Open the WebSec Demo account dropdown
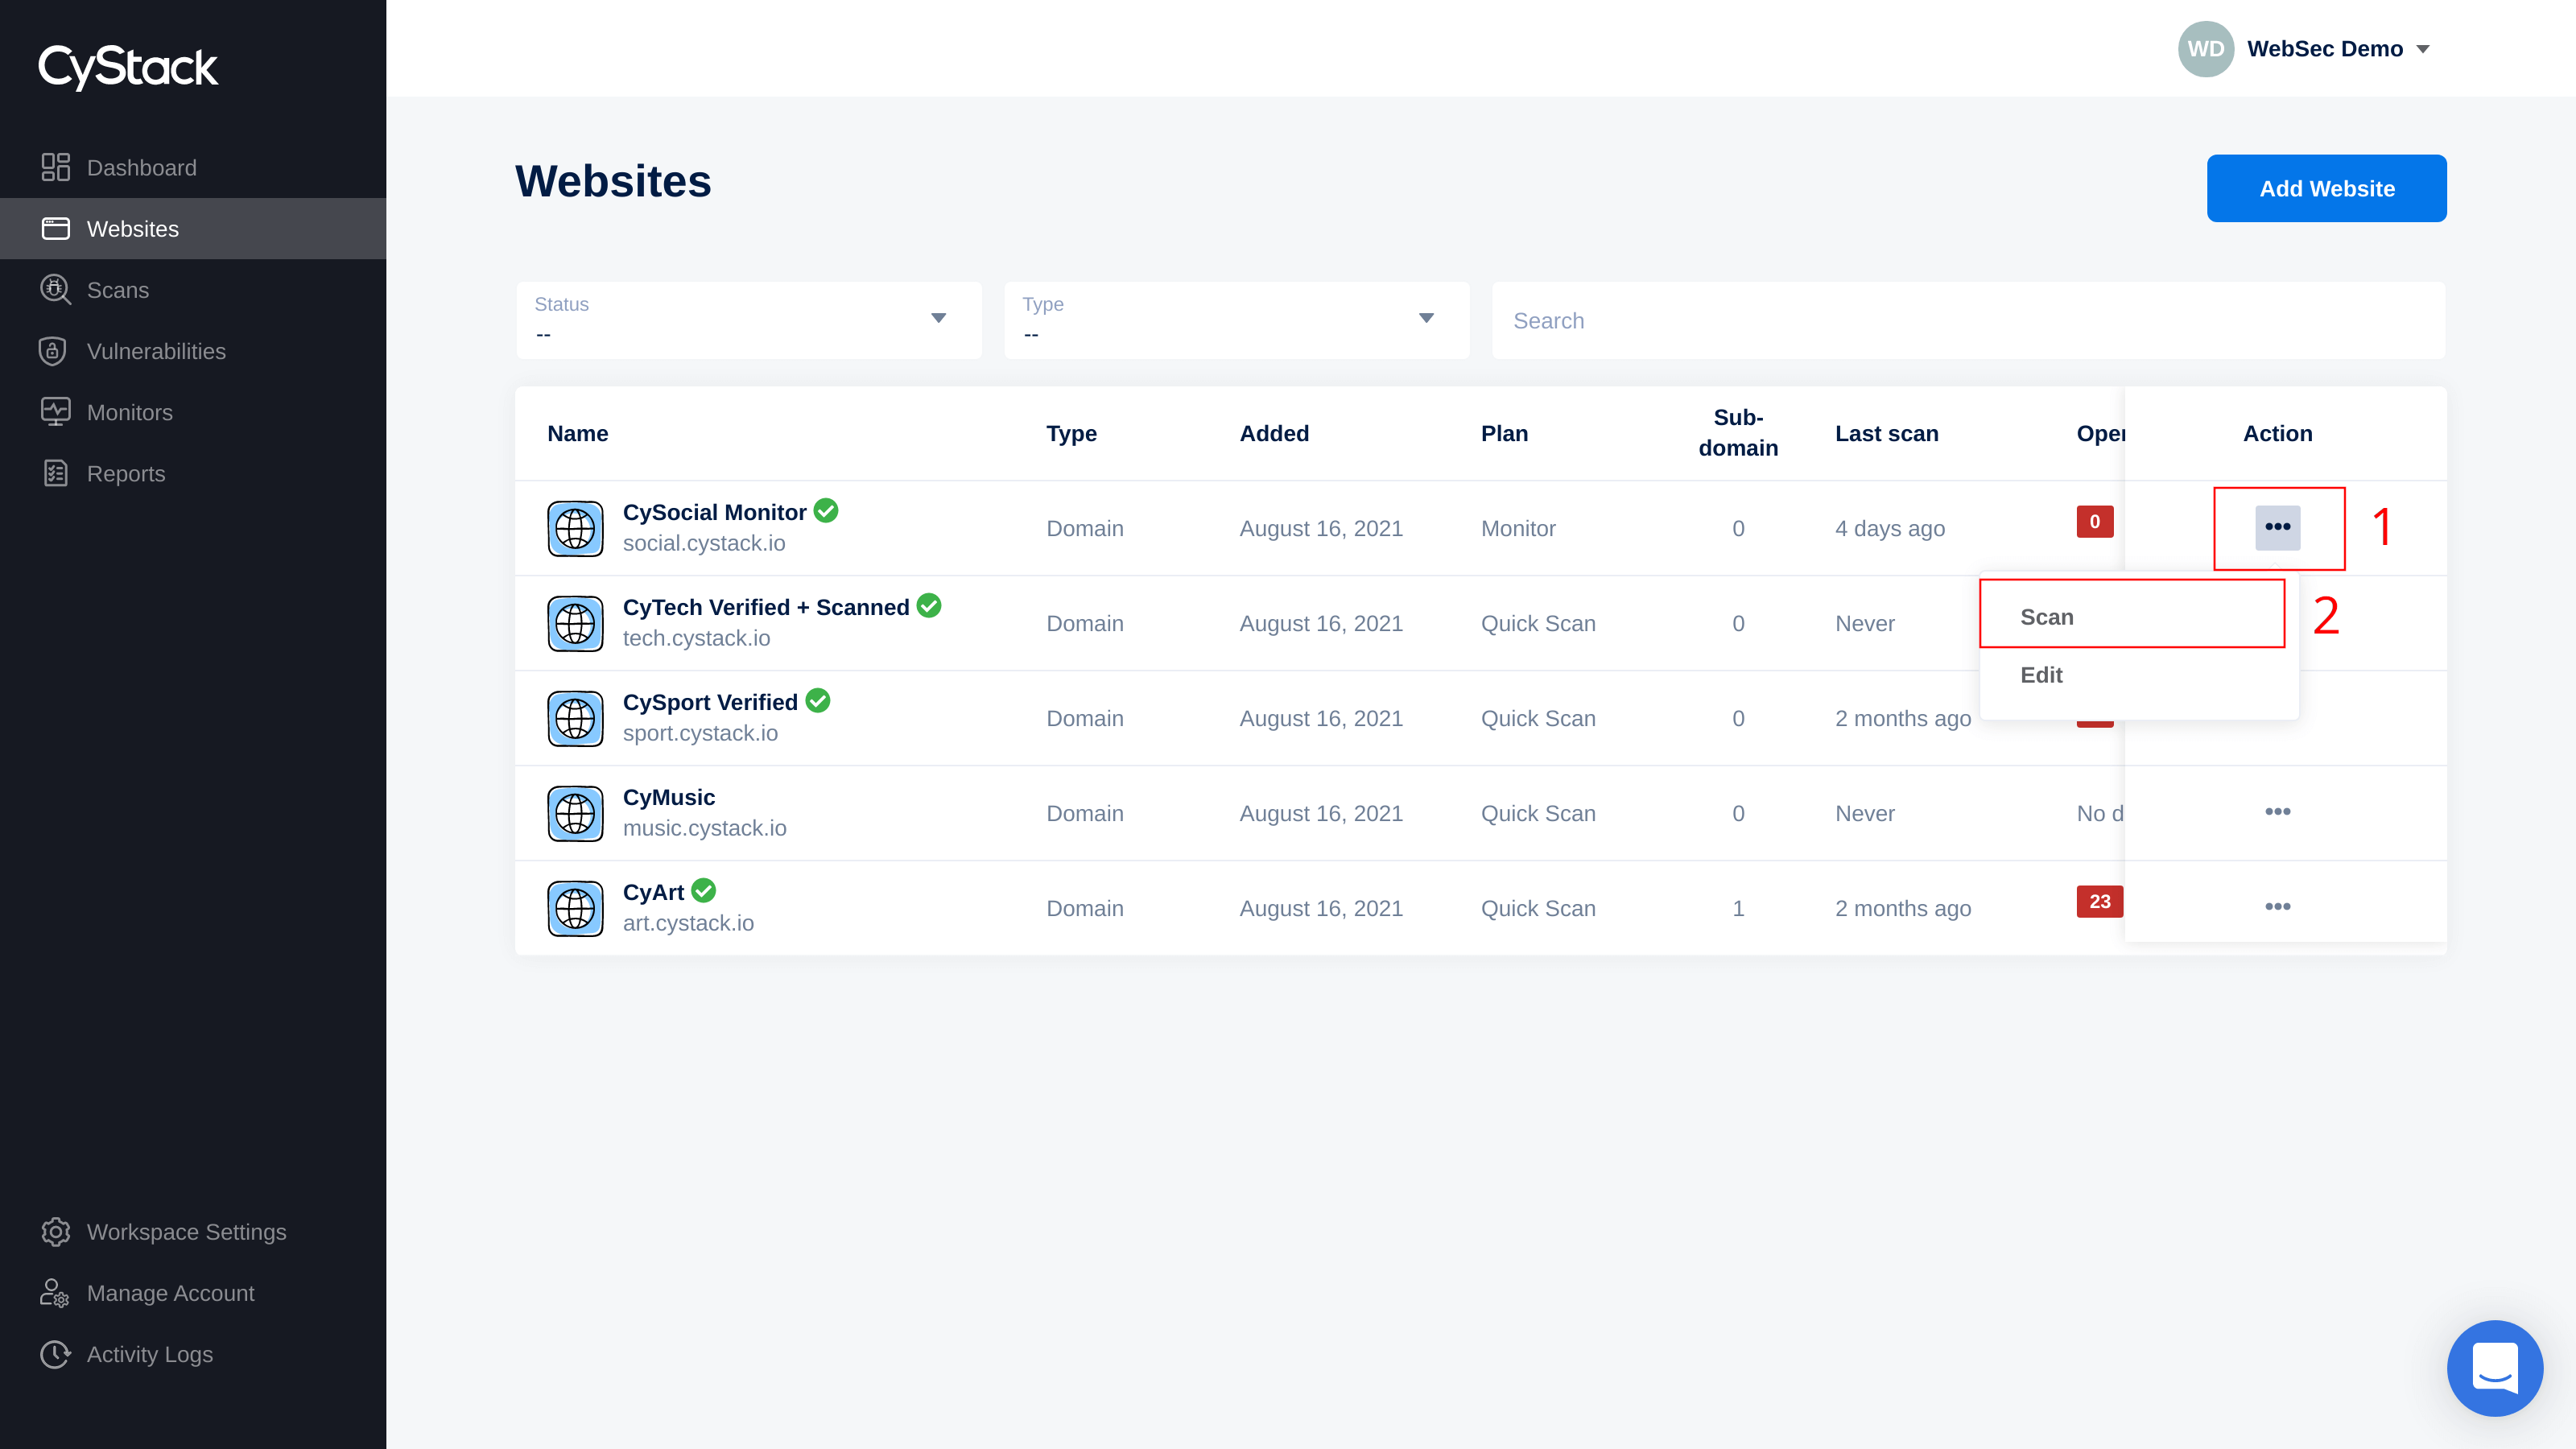Image resolution: width=2576 pixels, height=1449 pixels. (2338, 49)
